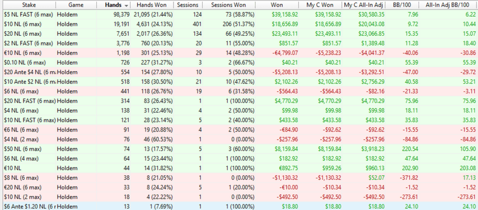The height and width of the screenshot is (210, 478).
Task: Click the -$5,208.13 Won cell
Action: [x=285, y=72]
